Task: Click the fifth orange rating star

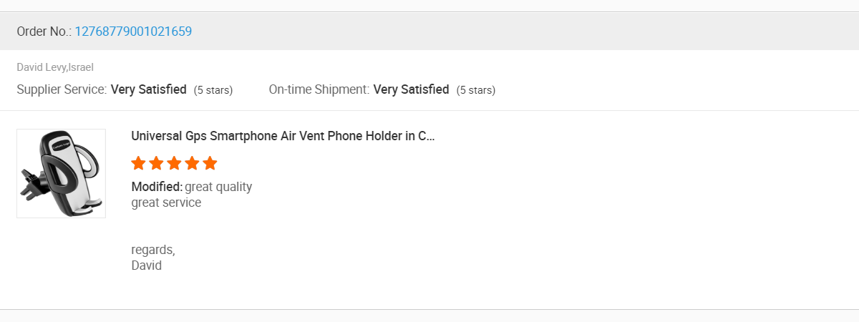Action: (x=210, y=164)
